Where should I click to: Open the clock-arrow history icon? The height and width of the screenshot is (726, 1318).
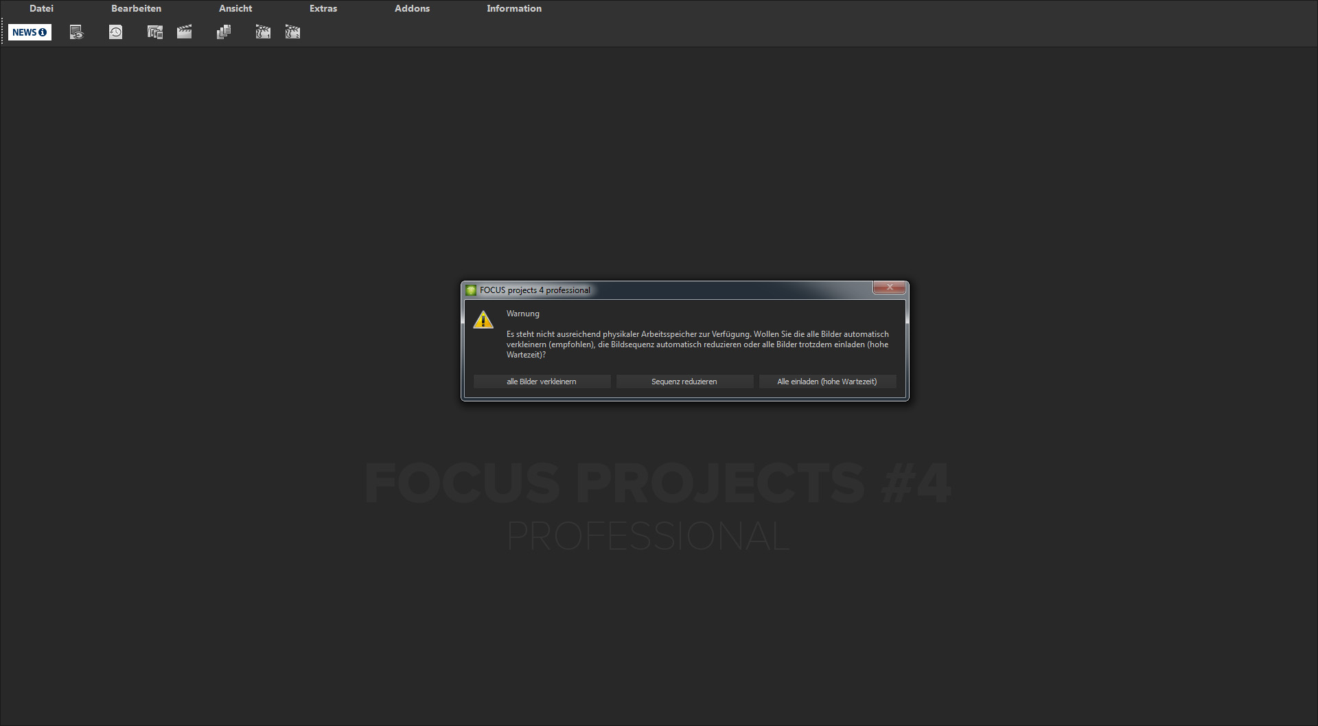115,32
